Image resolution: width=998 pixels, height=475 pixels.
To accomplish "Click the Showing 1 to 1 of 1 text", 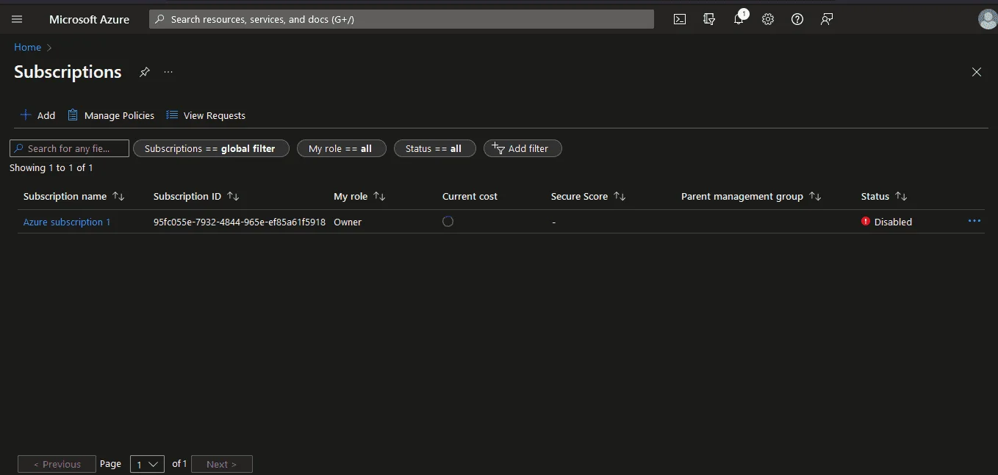I will [51, 168].
